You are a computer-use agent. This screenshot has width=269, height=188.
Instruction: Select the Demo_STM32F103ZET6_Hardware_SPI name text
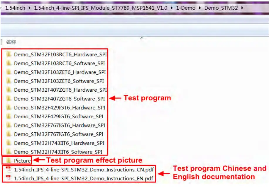click(x=60, y=72)
